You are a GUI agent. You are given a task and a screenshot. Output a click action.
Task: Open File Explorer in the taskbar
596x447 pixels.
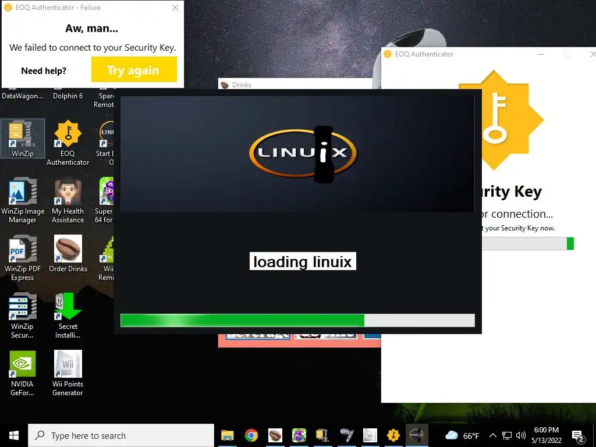(x=228, y=435)
